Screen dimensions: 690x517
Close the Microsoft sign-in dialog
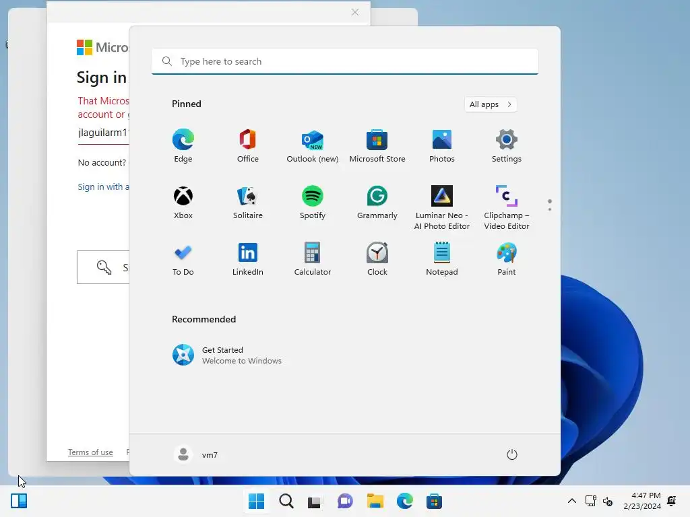(x=355, y=12)
